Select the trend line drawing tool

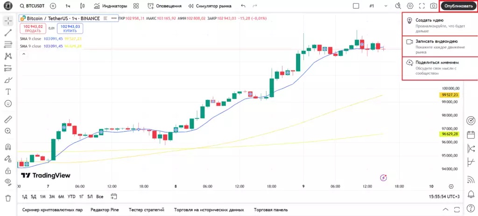8,33
